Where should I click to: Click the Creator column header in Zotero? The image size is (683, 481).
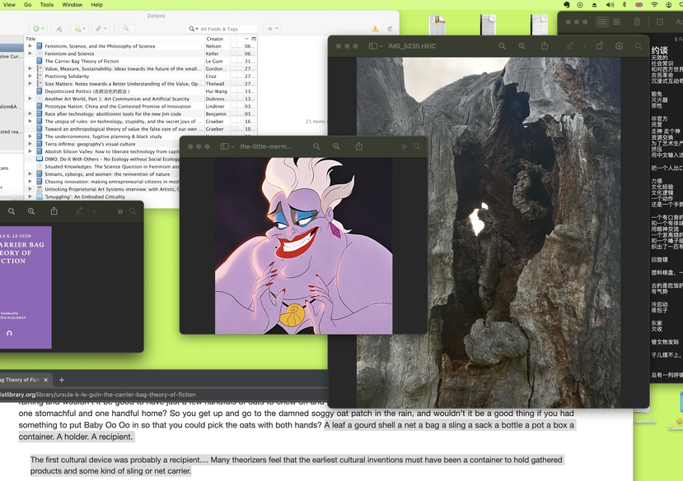(215, 39)
